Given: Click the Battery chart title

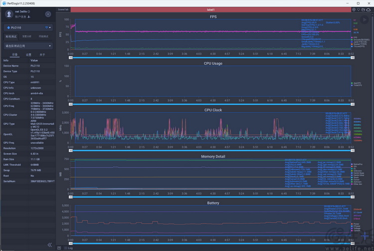Looking at the screenshot, I should click(x=213, y=203).
